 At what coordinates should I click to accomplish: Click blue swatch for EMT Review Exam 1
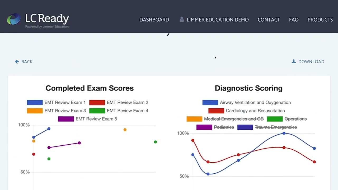[x=35, y=103]
